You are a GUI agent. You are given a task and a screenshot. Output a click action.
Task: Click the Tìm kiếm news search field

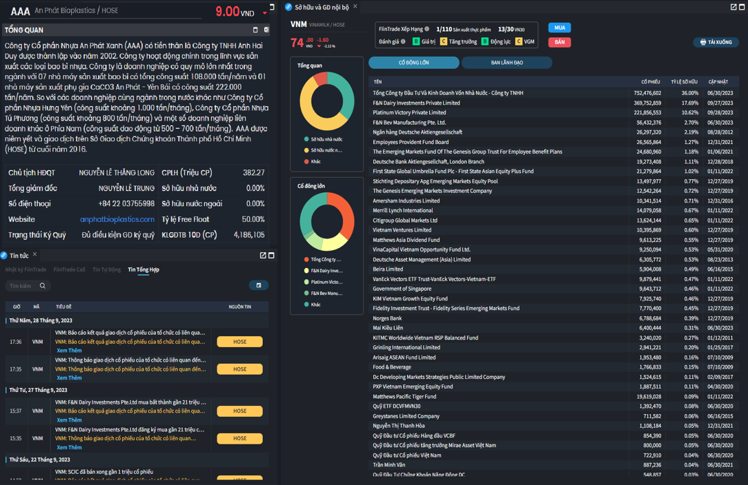point(28,286)
